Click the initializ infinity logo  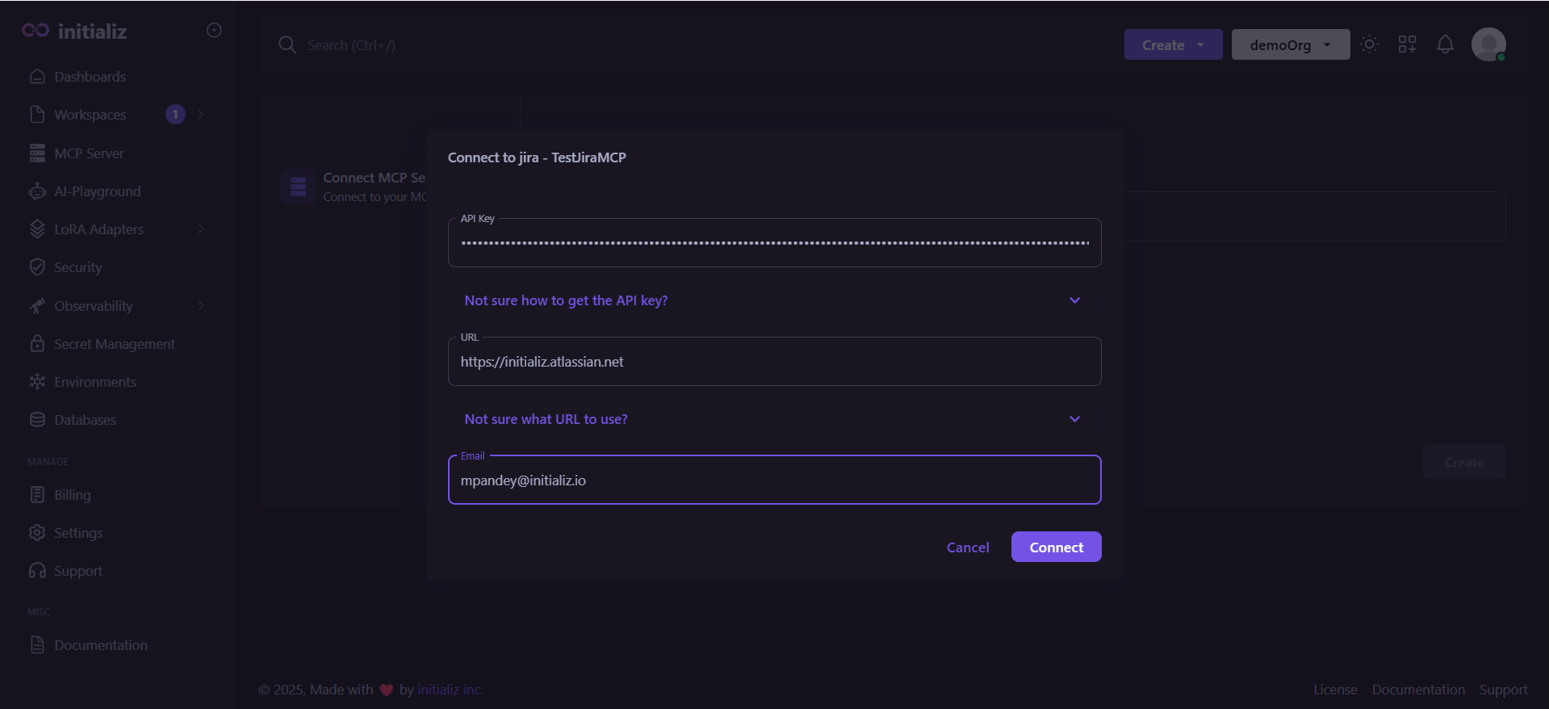point(36,30)
